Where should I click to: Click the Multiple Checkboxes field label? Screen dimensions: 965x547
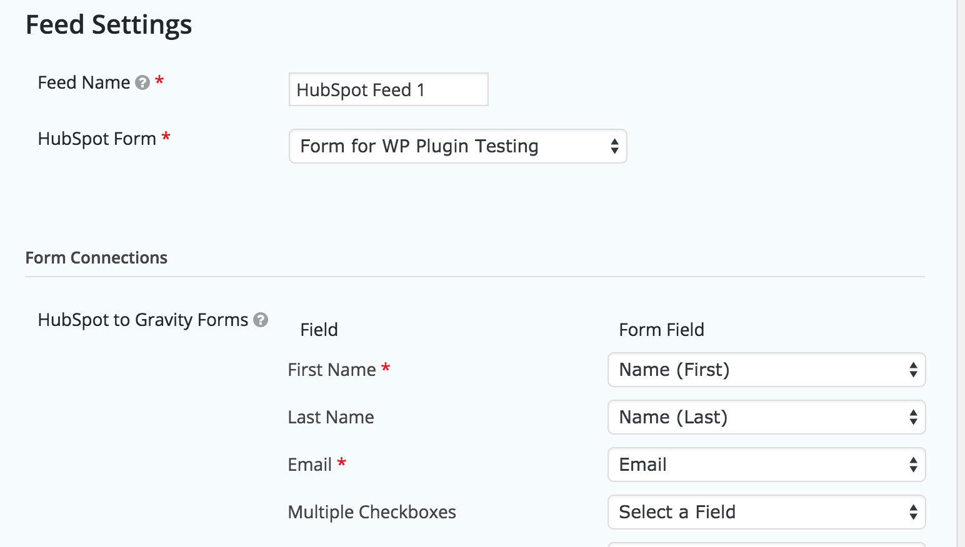(372, 512)
